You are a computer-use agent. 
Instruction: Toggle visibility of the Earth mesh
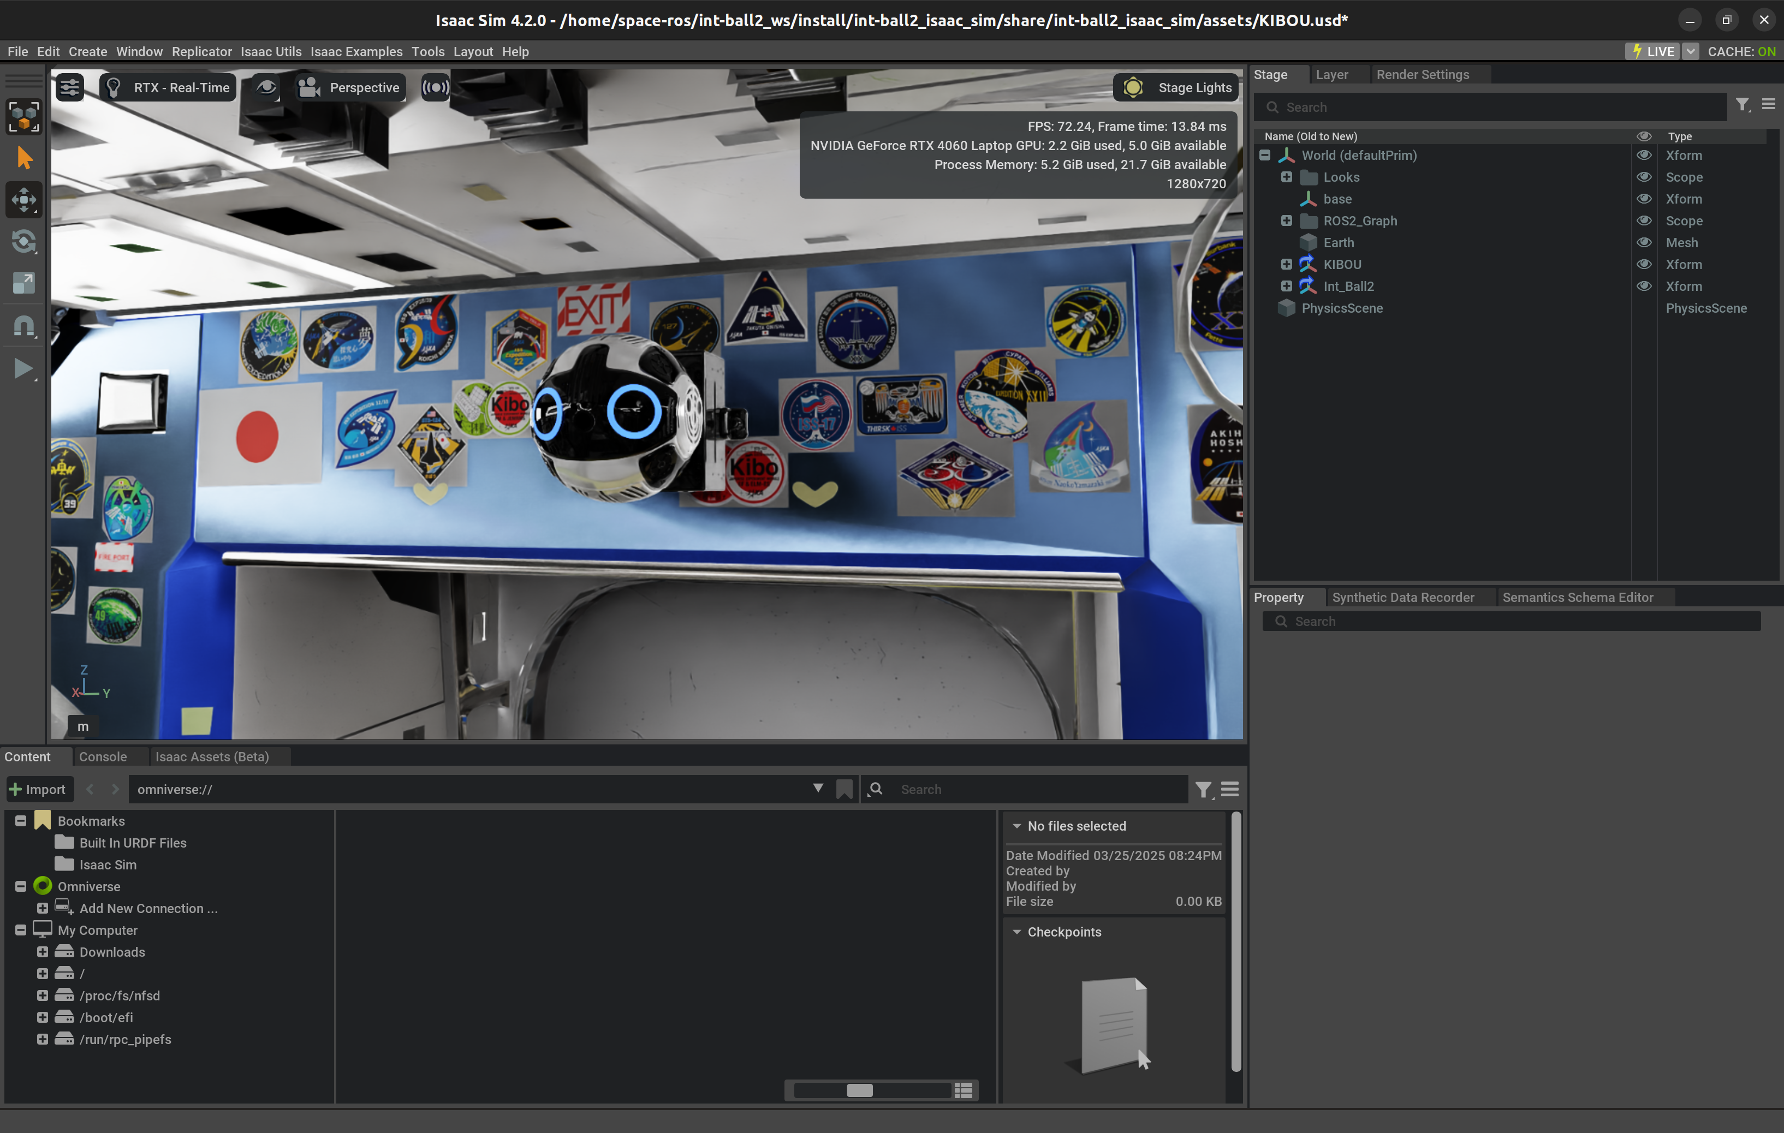pos(1643,243)
